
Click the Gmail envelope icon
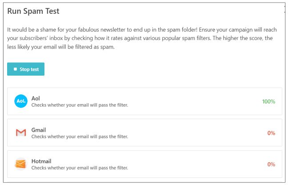(x=21, y=133)
